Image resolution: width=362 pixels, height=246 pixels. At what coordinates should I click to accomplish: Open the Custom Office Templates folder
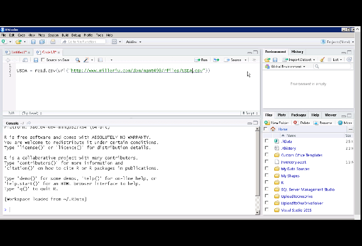pyautogui.click(x=301, y=155)
